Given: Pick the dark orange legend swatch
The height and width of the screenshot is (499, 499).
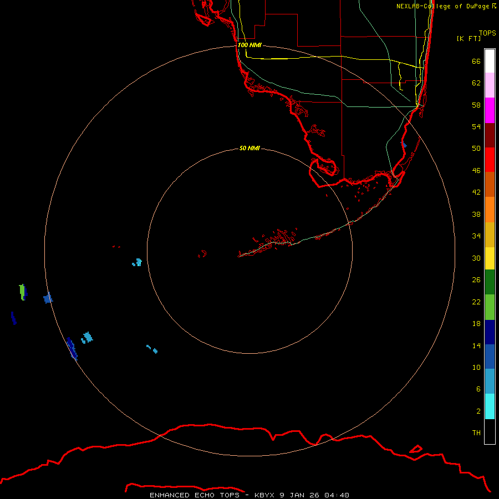Looking at the screenshot, I should tap(490, 185).
